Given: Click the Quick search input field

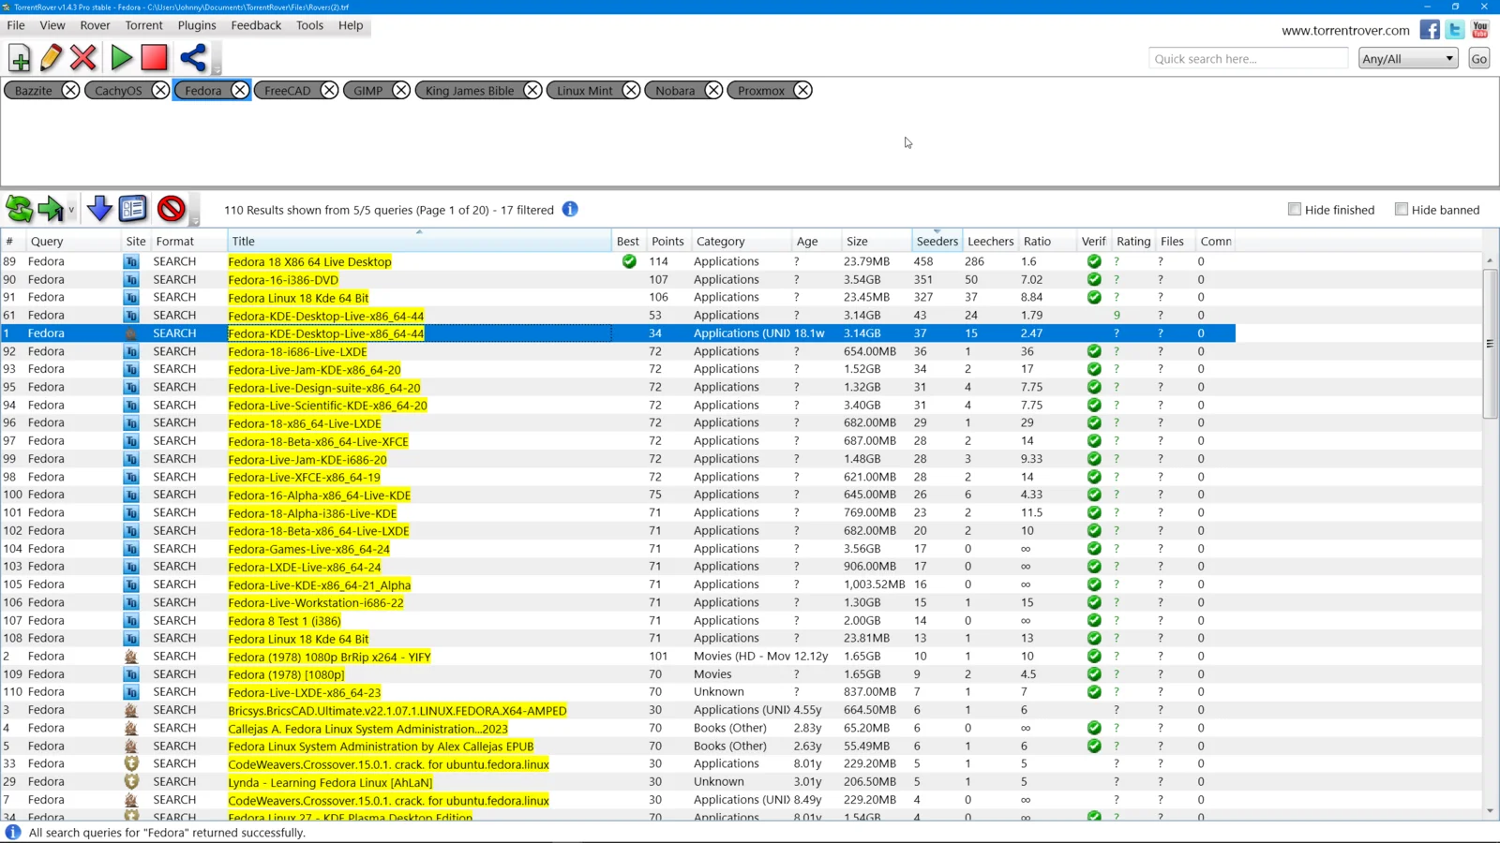Looking at the screenshot, I should point(1248,58).
